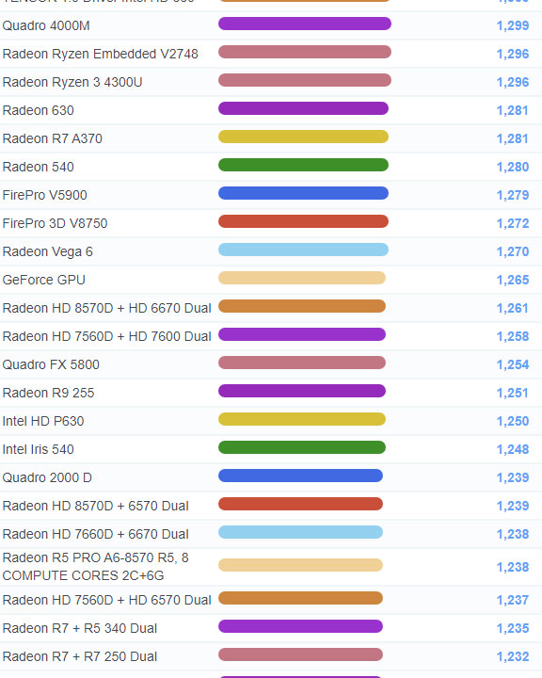Open Radeon R7 + R7 250 Dual

point(80,657)
